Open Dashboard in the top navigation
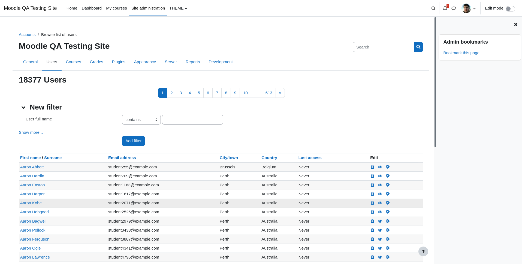 coord(92,8)
